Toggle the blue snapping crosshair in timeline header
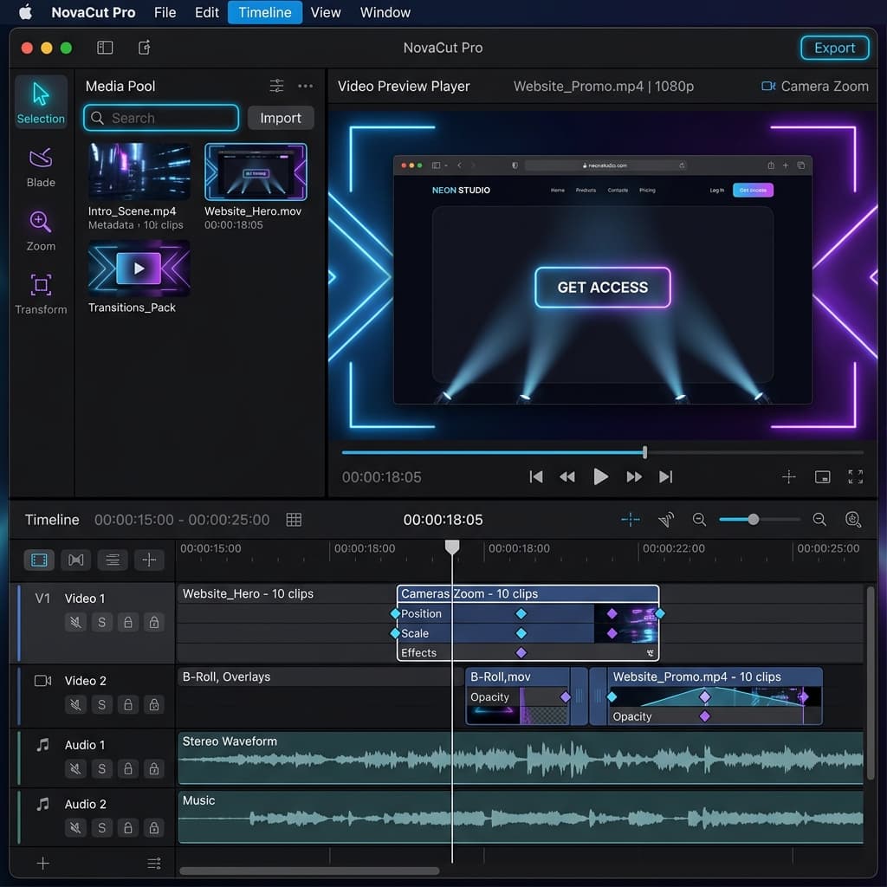This screenshot has height=887, width=887. click(631, 520)
